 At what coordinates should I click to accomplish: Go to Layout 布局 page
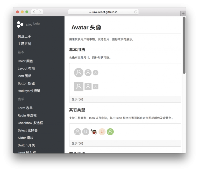(26, 68)
